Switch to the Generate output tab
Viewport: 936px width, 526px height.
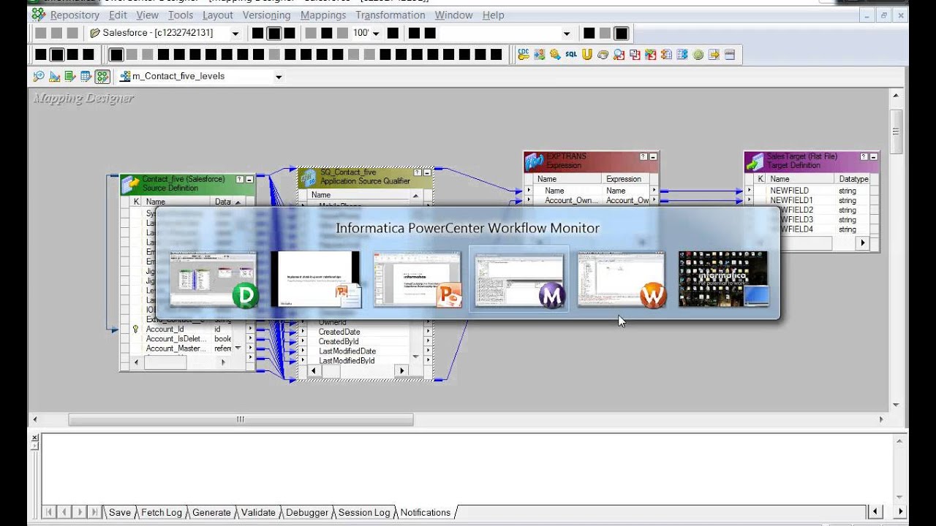211,512
